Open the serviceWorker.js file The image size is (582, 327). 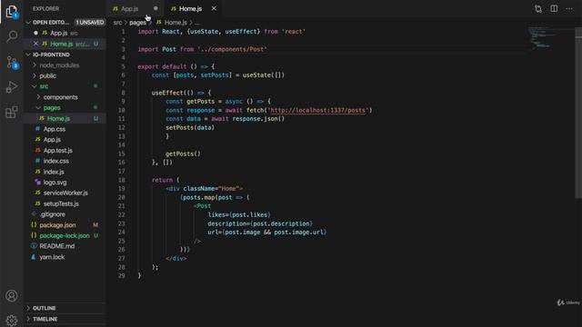point(65,193)
